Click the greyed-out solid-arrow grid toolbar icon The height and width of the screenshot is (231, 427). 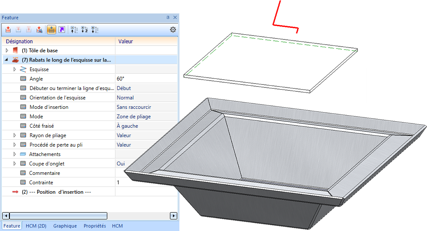[x=18, y=30]
